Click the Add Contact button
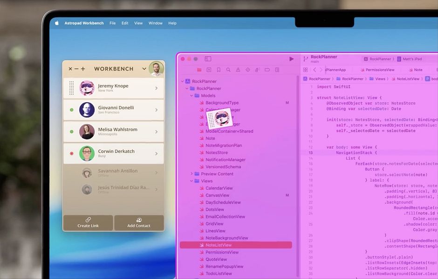The height and width of the screenshot is (279, 438). point(139,222)
